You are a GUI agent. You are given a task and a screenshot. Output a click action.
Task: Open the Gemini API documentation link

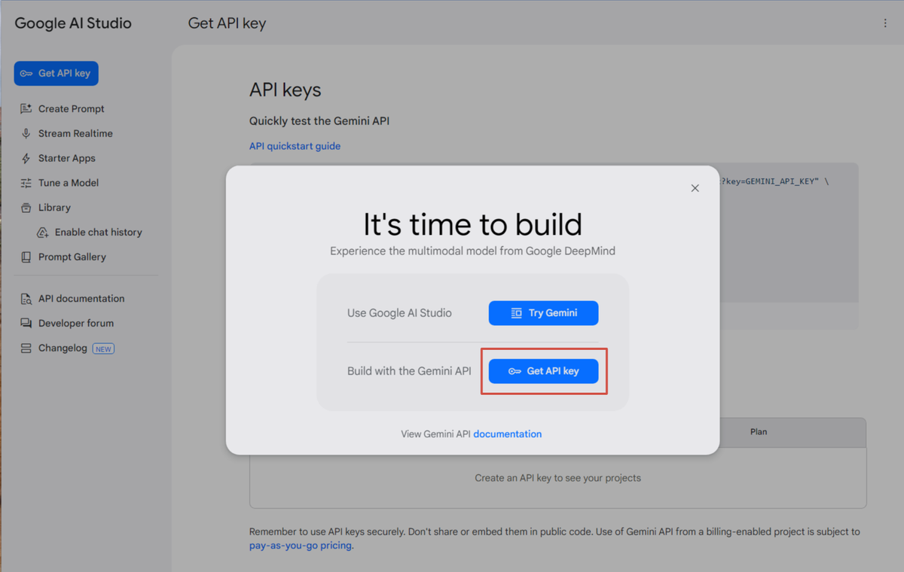(x=507, y=434)
